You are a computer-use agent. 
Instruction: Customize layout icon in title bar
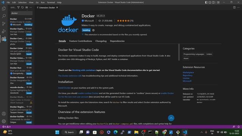218,2
